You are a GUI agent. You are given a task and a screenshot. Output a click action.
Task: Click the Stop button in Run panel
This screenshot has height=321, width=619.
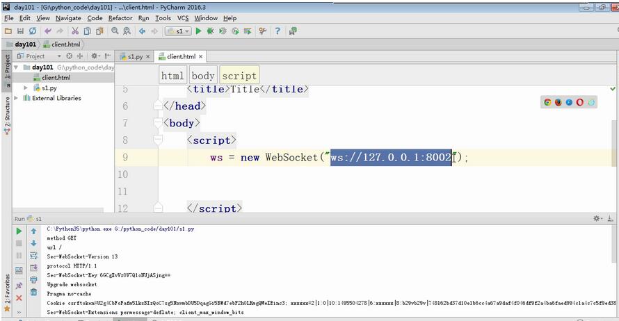click(19, 243)
